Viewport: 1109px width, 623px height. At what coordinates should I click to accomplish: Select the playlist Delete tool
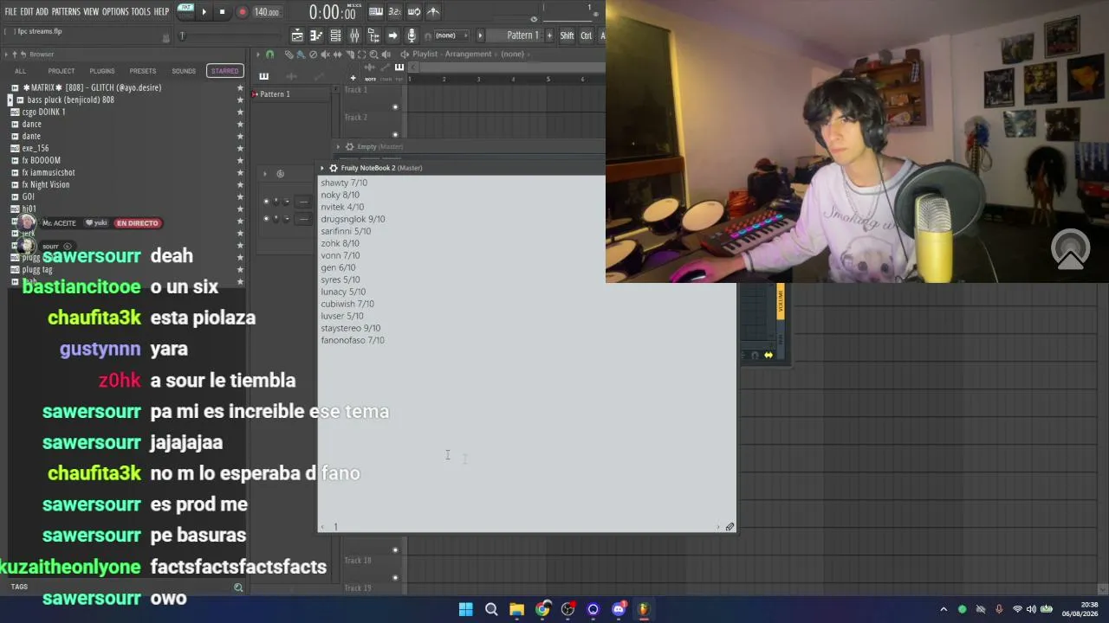313,55
